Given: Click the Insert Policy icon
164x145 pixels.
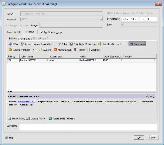Looking at the screenshot, I should tap(10, 119).
